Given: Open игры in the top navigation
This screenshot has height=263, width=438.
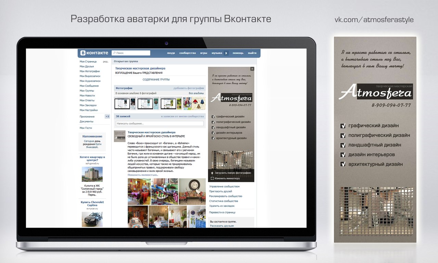Looking at the screenshot, I should 204,53.
